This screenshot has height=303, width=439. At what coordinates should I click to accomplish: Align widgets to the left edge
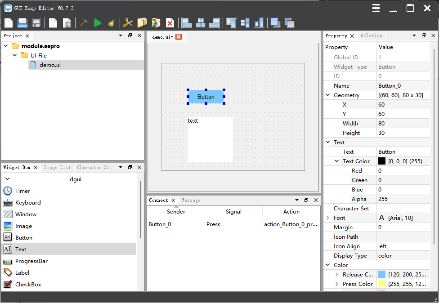point(187,23)
